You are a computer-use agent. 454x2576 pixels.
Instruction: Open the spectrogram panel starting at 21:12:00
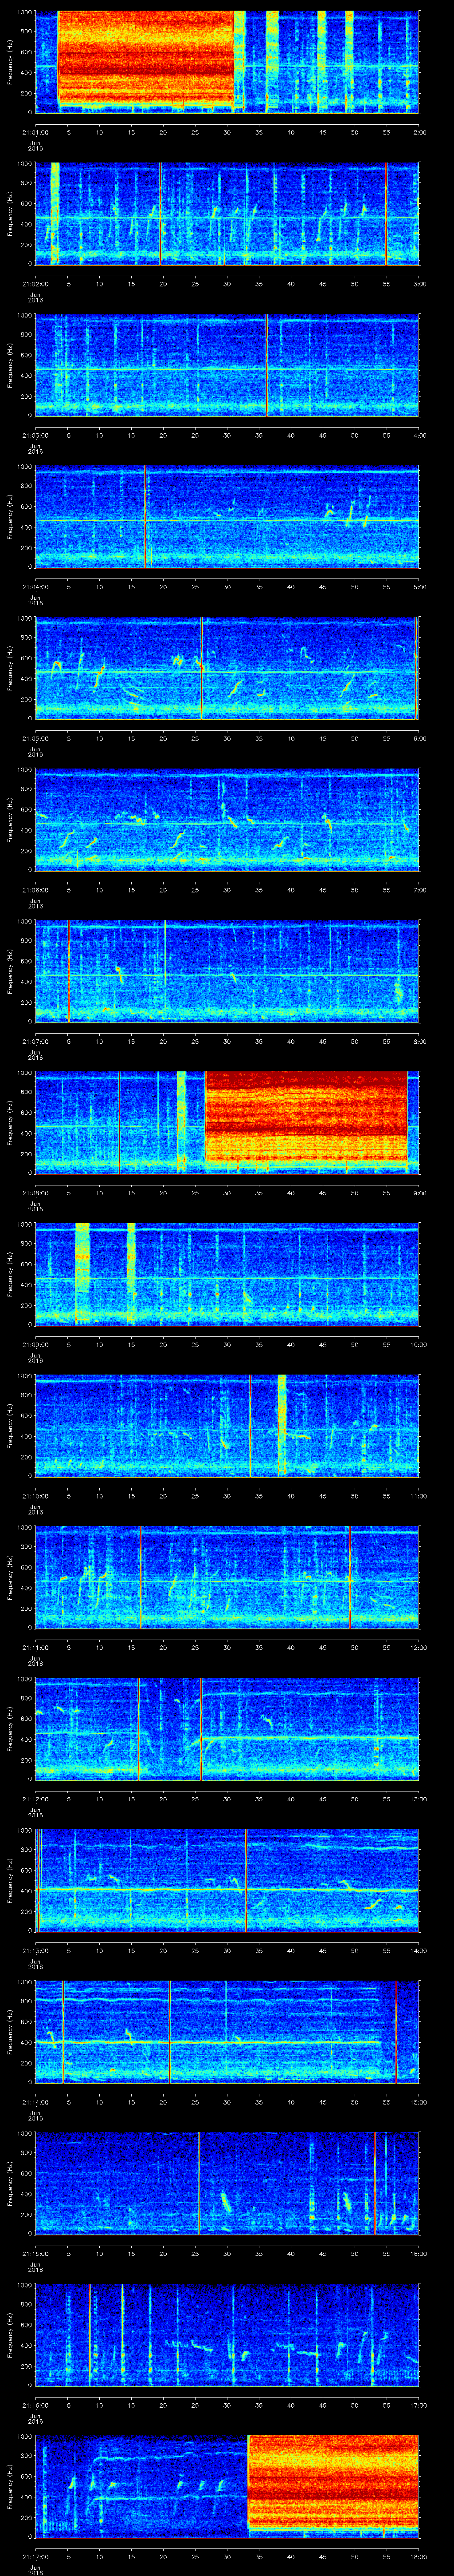[x=227, y=1729]
